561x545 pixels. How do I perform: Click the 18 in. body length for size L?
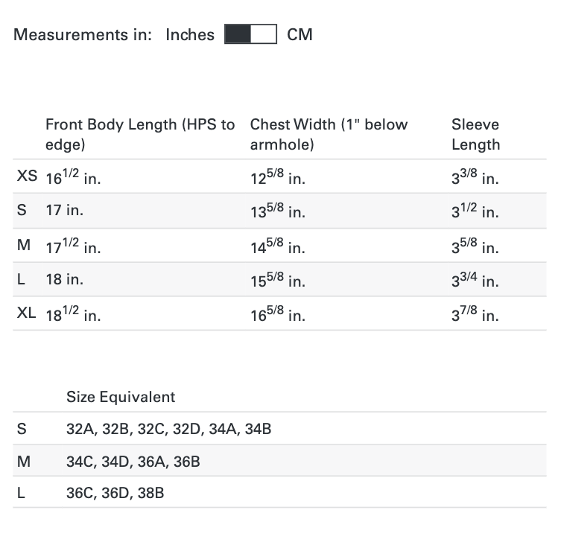click(x=64, y=279)
